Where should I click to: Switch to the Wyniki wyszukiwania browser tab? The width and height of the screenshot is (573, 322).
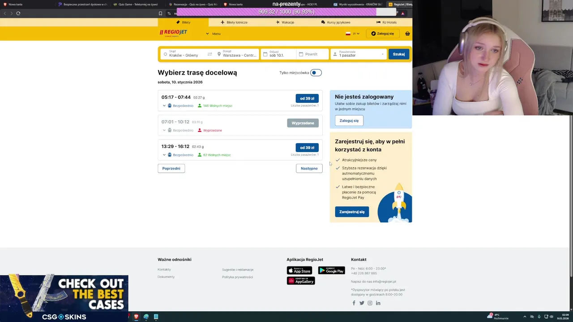click(x=358, y=4)
